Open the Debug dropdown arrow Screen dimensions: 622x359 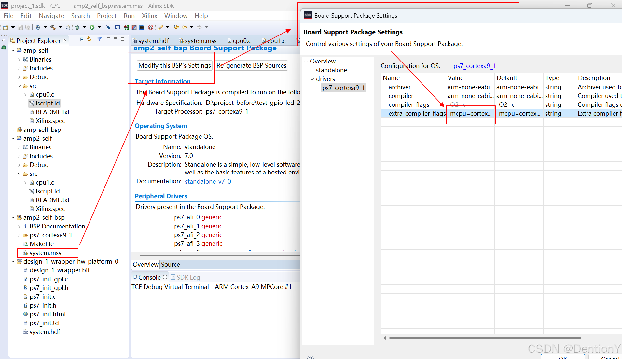click(x=84, y=27)
